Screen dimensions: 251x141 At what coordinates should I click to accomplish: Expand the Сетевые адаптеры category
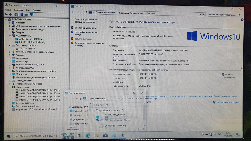point(10,103)
